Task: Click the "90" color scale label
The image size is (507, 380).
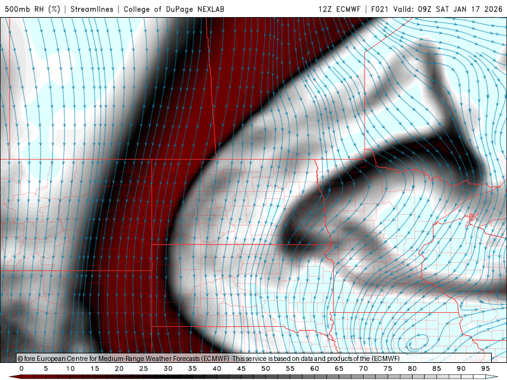Action: pyautogui.click(x=461, y=369)
